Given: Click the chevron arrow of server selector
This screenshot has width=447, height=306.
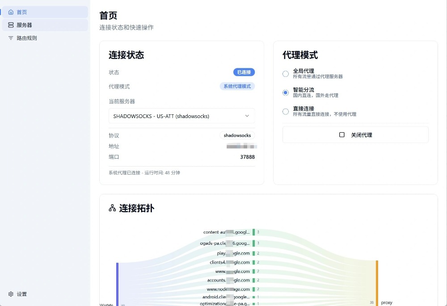Looking at the screenshot, I should 247,116.
